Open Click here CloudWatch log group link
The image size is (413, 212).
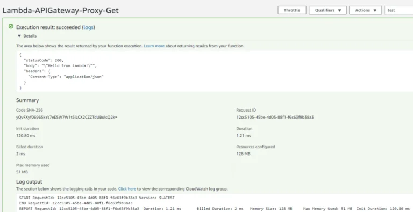tap(127, 189)
